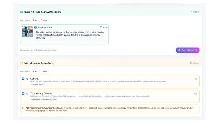The width and height of the screenshot is (219, 123).
Task: Uncheck the Your Privacy Choices checkbox
Action: (x=23, y=93)
